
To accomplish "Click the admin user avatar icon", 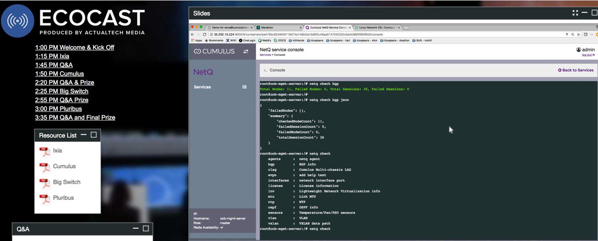I will point(579,50).
